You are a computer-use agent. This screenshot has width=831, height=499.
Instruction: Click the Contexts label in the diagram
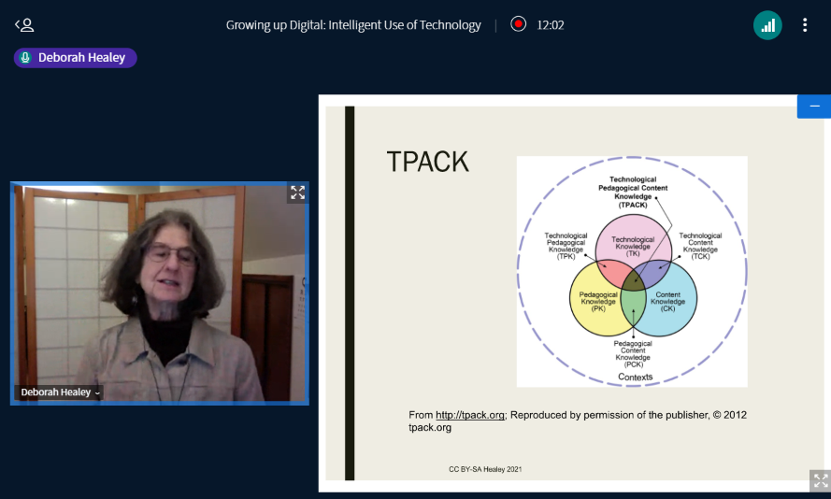click(x=635, y=377)
